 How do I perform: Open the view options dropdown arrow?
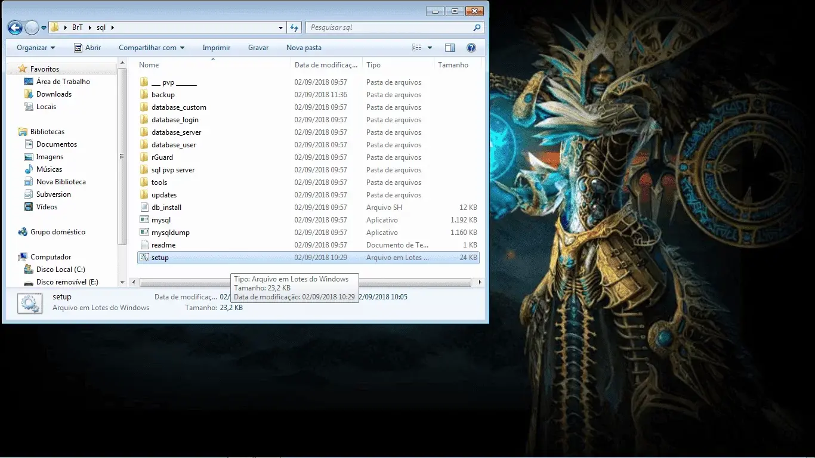tap(430, 48)
